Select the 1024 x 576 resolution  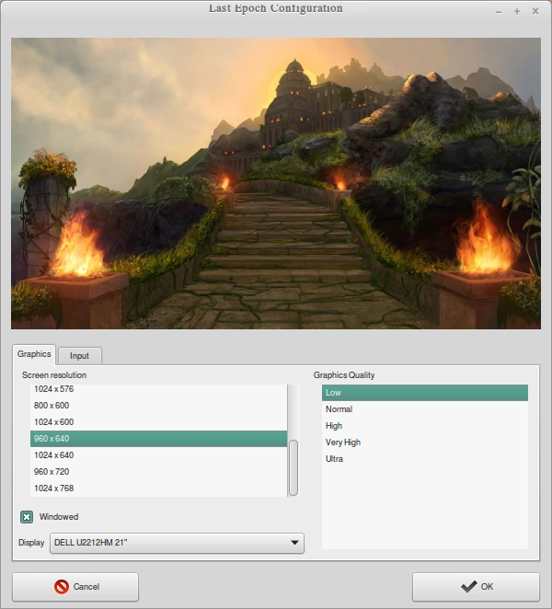(x=158, y=389)
